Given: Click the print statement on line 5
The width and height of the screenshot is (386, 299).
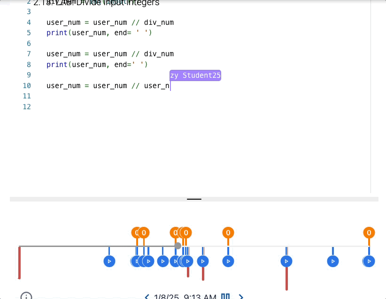Looking at the screenshot, I should pyautogui.click(x=99, y=33).
